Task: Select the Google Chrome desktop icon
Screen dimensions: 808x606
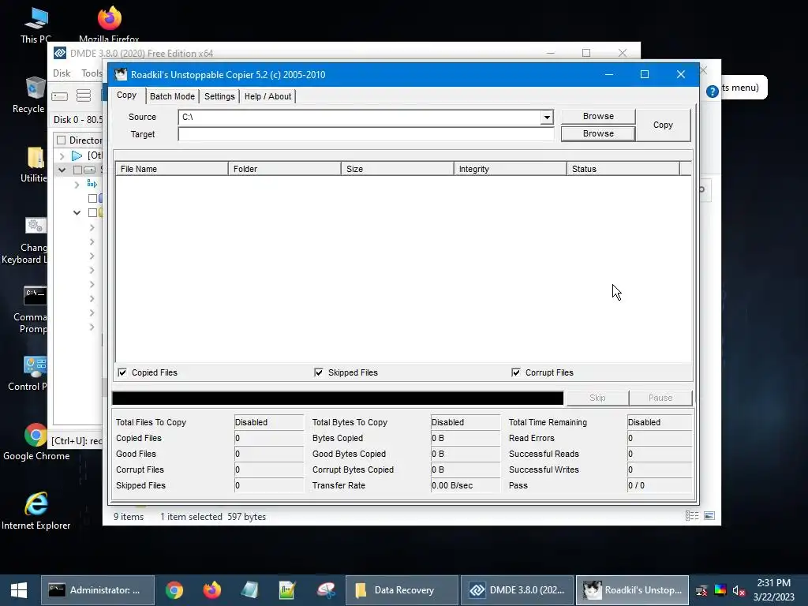Action: [36, 442]
